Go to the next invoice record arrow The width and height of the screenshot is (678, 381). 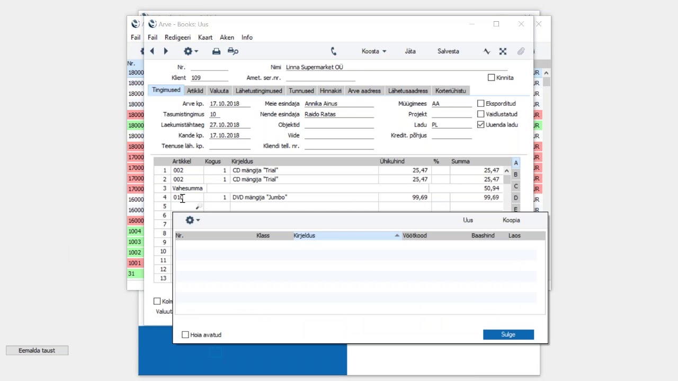tap(166, 51)
